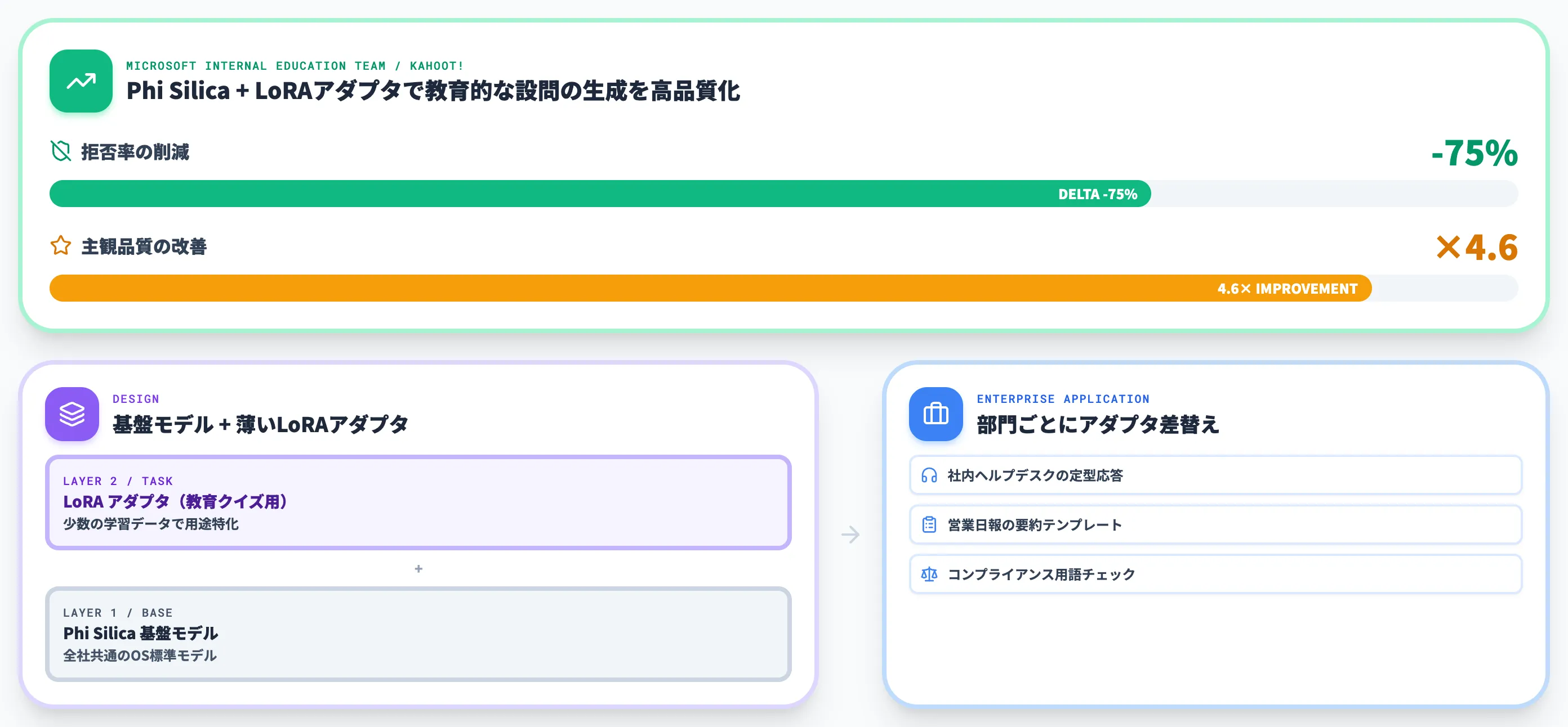
Task: Click the 主観品質の改善 label
Action: pos(144,246)
